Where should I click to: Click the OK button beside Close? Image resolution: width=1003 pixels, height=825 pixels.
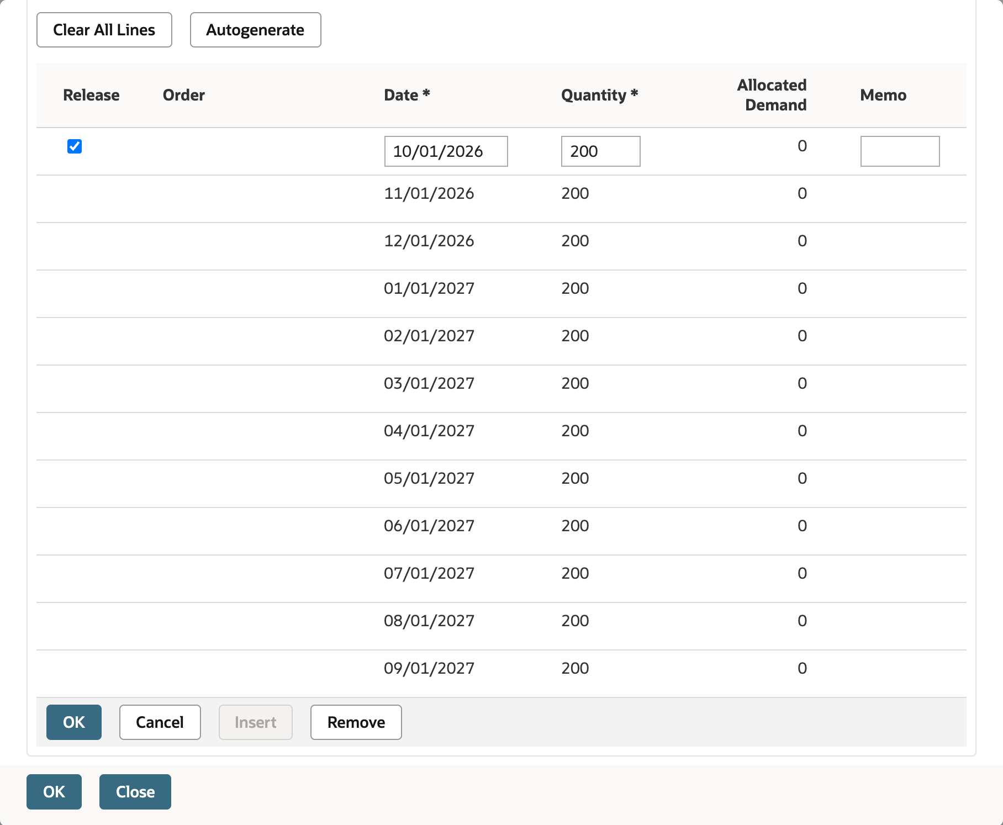click(x=54, y=792)
